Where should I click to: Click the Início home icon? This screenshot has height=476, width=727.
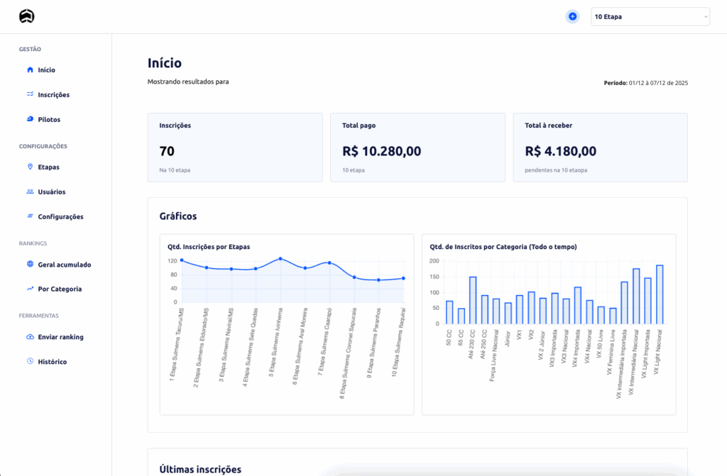pyautogui.click(x=30, y=70)
